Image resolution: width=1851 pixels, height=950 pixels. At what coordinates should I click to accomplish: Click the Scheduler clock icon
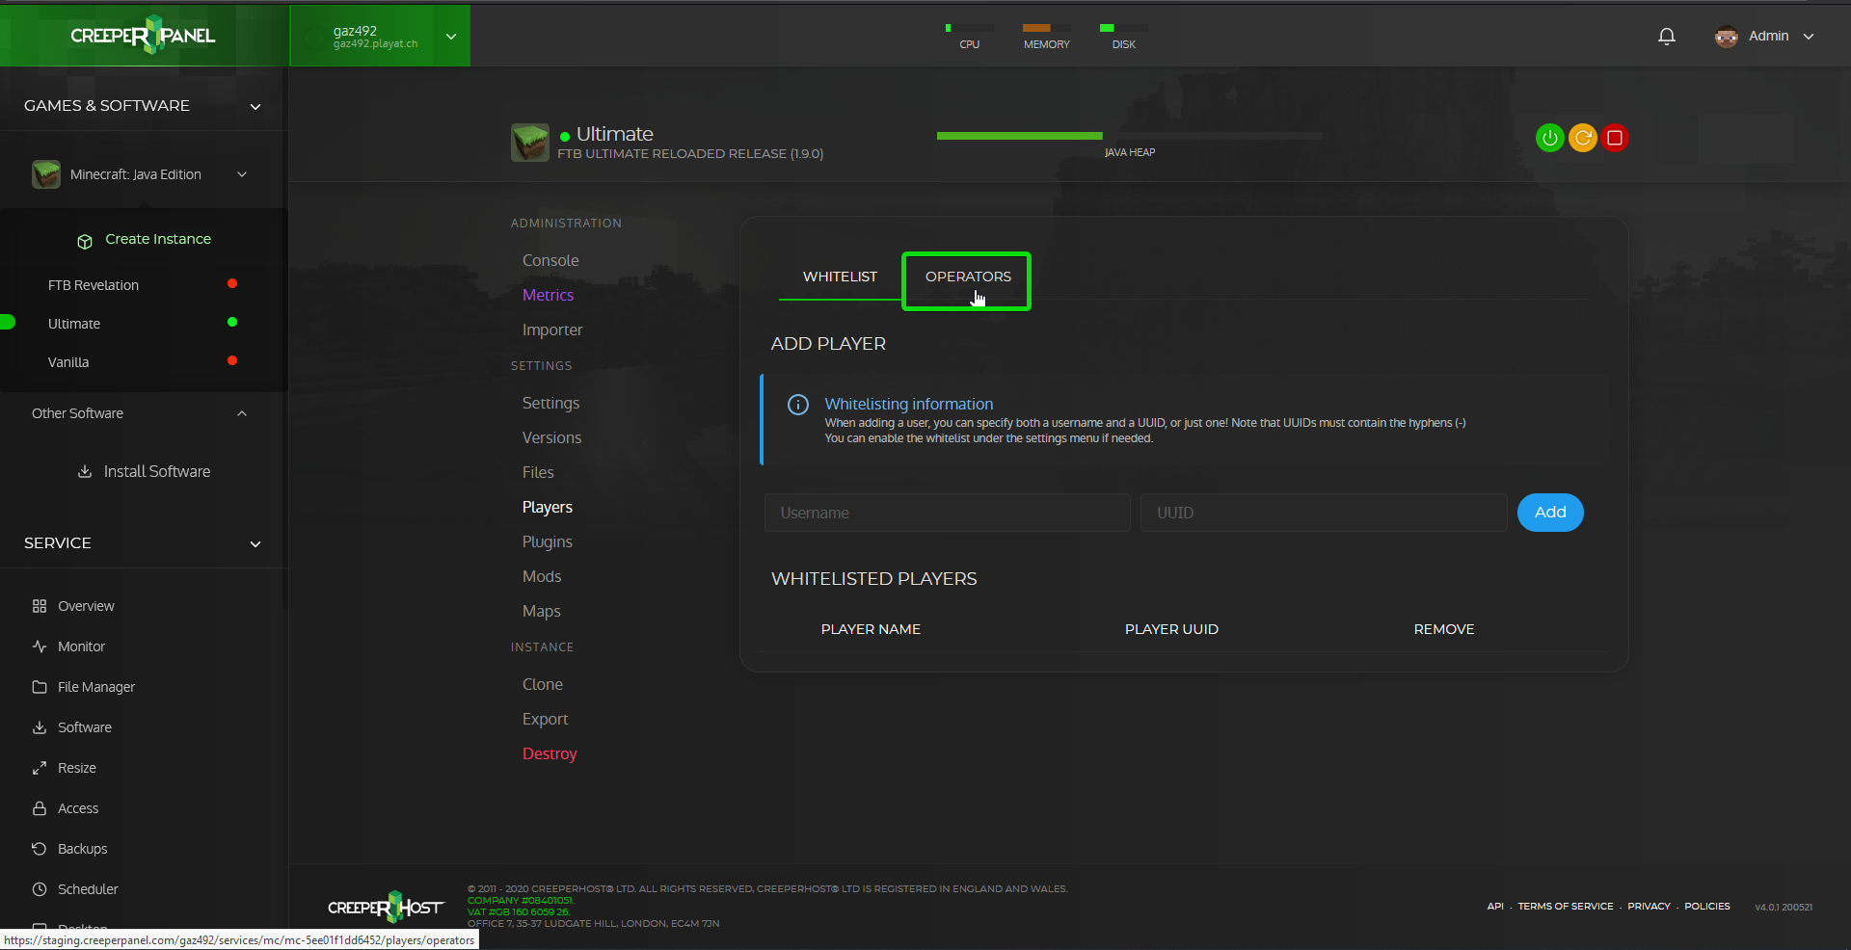(x=40, y=889)
